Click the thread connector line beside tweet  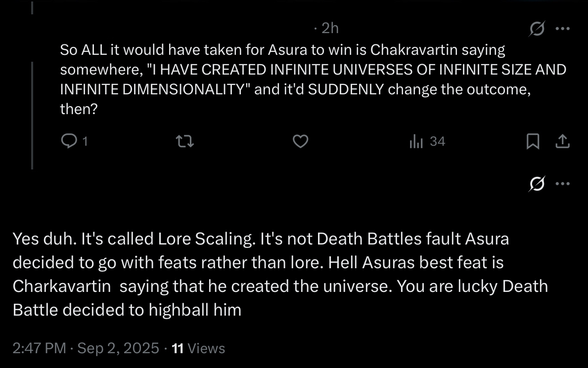32,116
